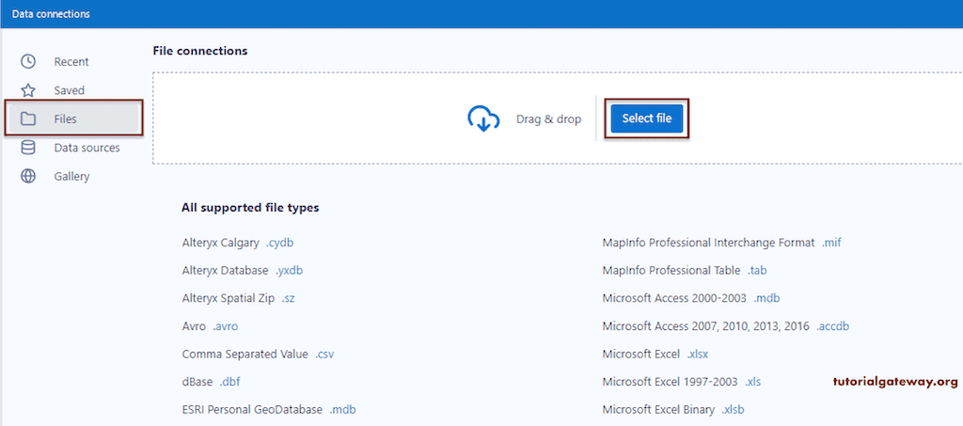The width and height of the screenshot is (963, 426).
Task: Click the Select file button
Action: click(646, 118)
